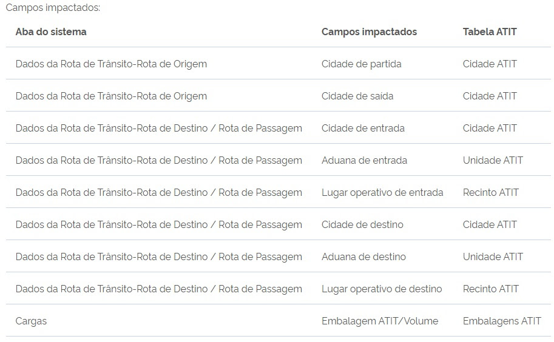Select the "Cidade de entrada" cell
Screen dimensions: 554x342
pos(363,128)
